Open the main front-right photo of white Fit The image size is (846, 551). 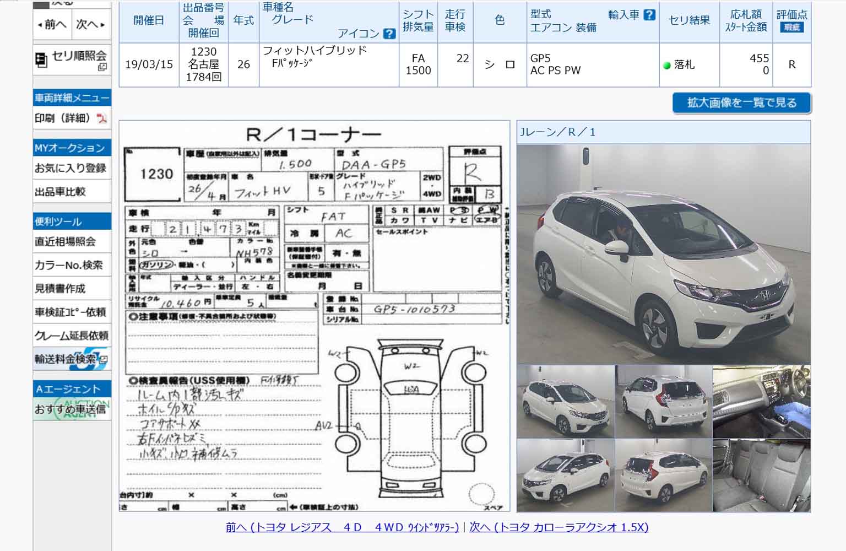(x=663, y=254)
